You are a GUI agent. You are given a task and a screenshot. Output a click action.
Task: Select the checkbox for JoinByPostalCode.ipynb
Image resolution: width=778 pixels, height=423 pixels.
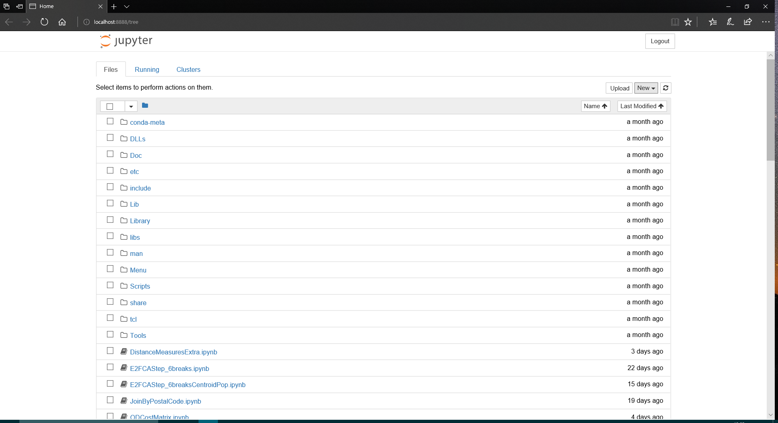click(x=110, y=400)
